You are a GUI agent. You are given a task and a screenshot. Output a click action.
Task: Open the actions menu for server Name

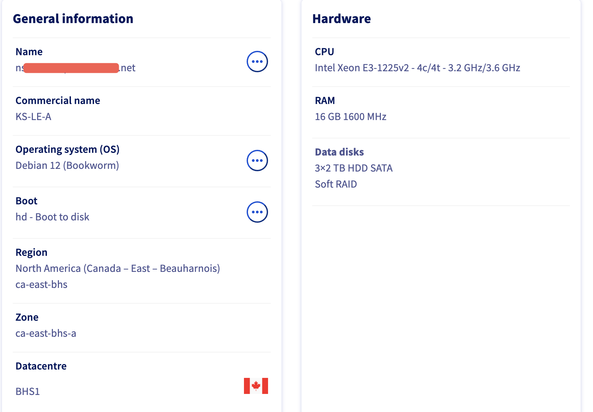tap(257, 62)
